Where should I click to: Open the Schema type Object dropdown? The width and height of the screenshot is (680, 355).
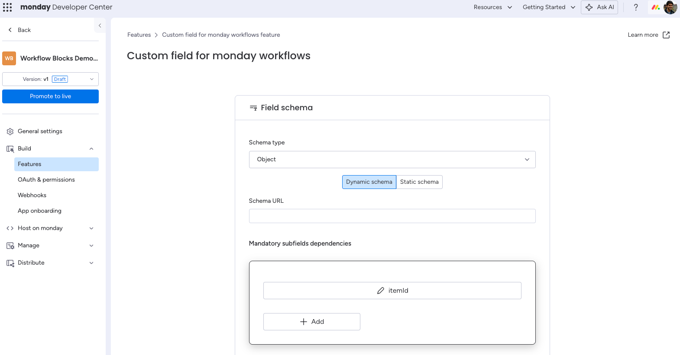point(392,160)
